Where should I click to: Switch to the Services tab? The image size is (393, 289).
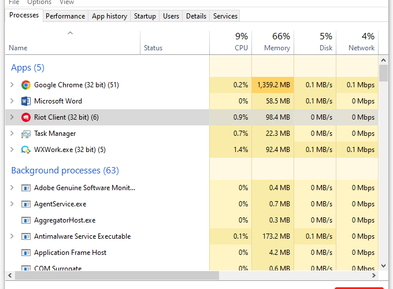[225, 16]
